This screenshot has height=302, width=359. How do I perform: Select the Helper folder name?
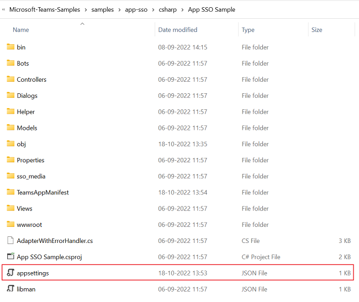25,112
